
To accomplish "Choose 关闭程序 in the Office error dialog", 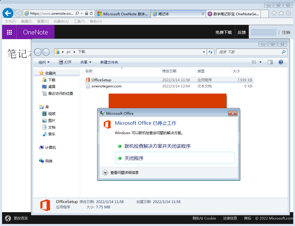I will (175, 158).
